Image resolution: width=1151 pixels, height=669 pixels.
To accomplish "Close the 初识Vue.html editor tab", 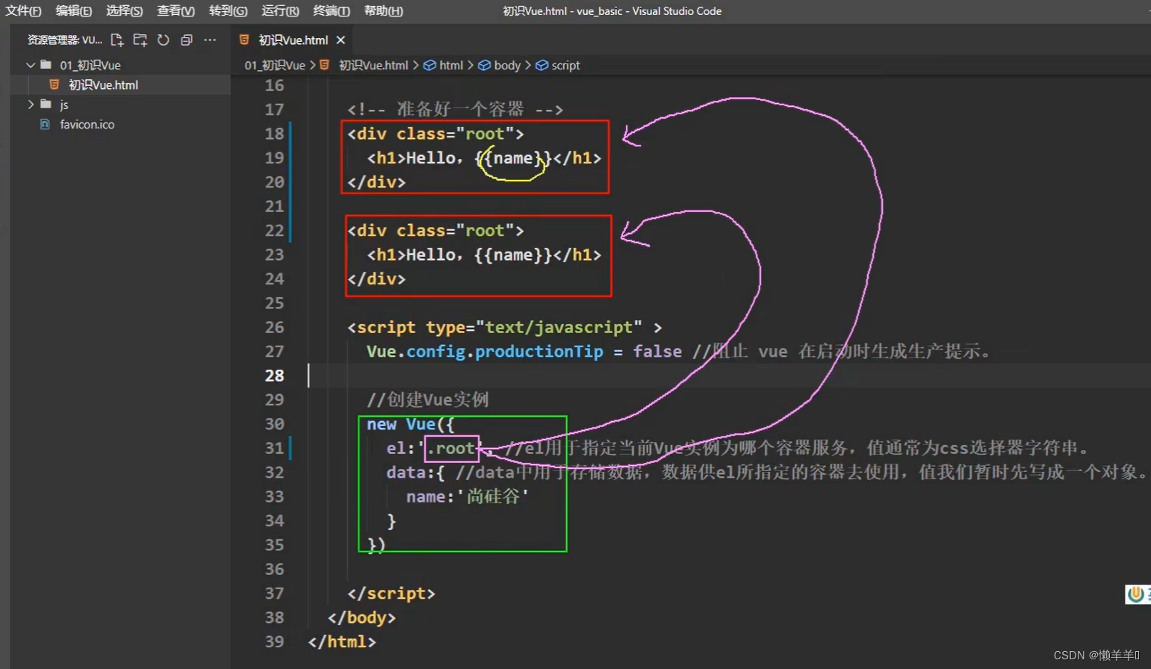I will pyautogui.click(x=341, y=40).
